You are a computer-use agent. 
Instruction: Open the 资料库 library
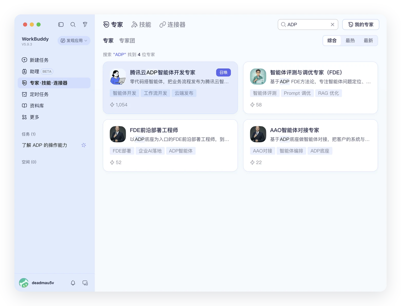[54, 106]
